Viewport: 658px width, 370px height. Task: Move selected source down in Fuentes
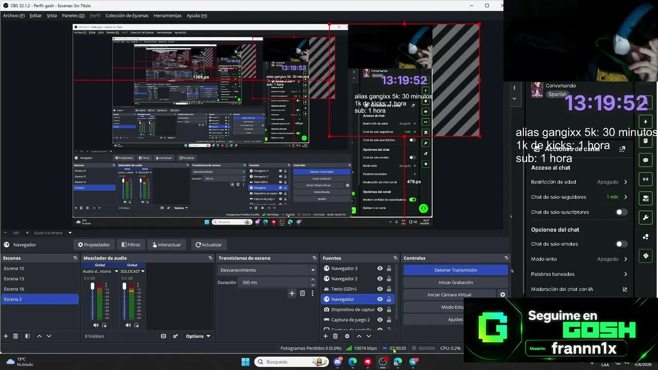[369, 336]
